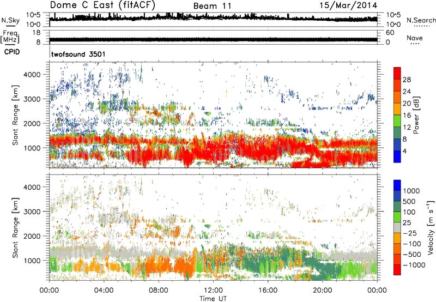The width and height of the screenshot is (436, 302).
Task: Click the '−1000' velocity colorbar label
Action: tap(414, 265)
